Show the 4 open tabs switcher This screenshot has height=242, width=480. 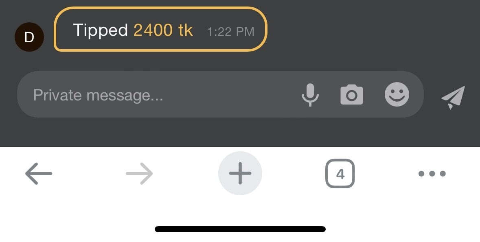(340, 174)
